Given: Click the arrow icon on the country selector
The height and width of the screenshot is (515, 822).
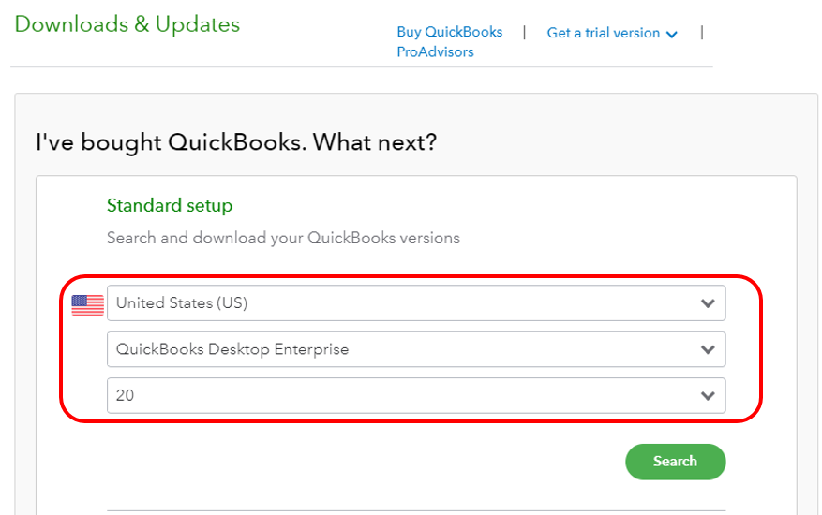Looking at the screenshot, I should click(708, 303).
